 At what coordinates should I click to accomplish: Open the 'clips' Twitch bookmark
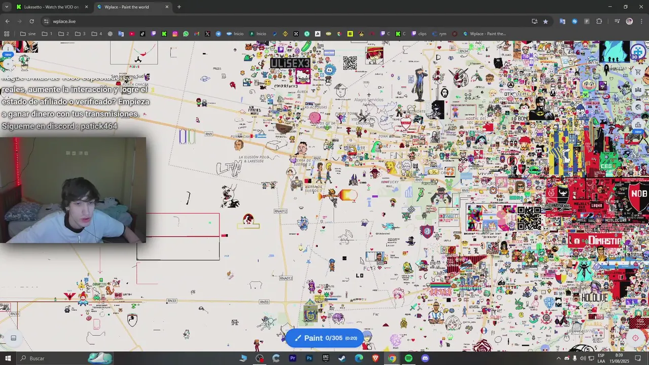pos(419,34)
